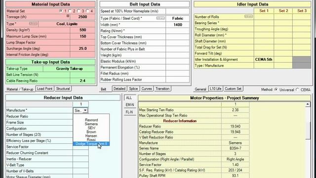Select the FL-N motor summary tab
The image size is (316, 178).
(x=129, y=112)
